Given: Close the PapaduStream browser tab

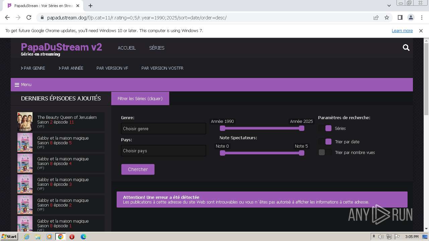Looking at the screenshot, I should pyautogui.click(x=77, y=6).
